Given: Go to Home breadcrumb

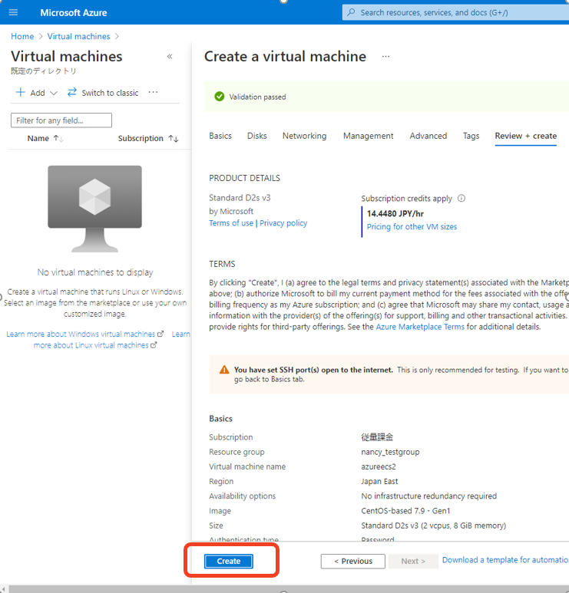Looking at the screenshot, I should click(x=22, y=36).
